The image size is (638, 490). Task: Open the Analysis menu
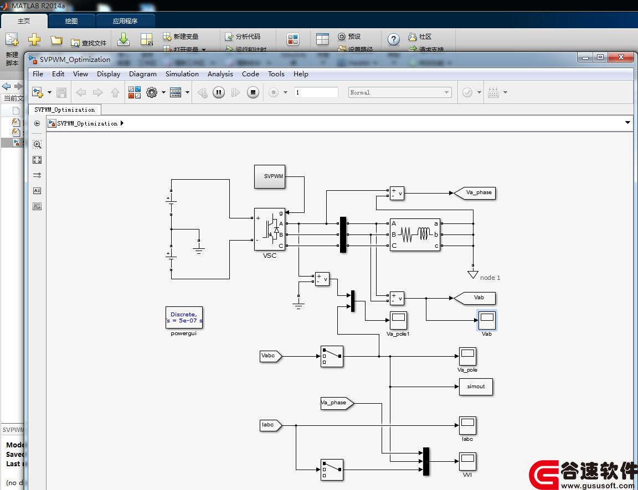click(220, 74)
